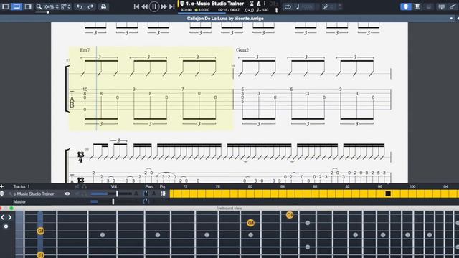Open the page layout view dropdown
The width and height of the screenshot is (459, 258).
click(65, 6)
